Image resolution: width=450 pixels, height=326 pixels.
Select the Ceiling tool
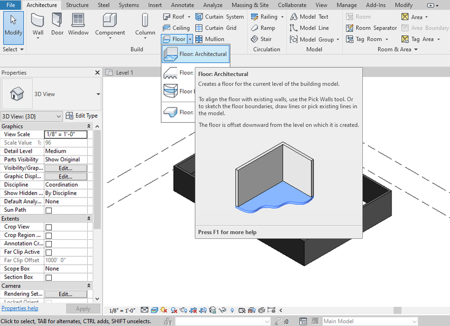click(176, 28)
